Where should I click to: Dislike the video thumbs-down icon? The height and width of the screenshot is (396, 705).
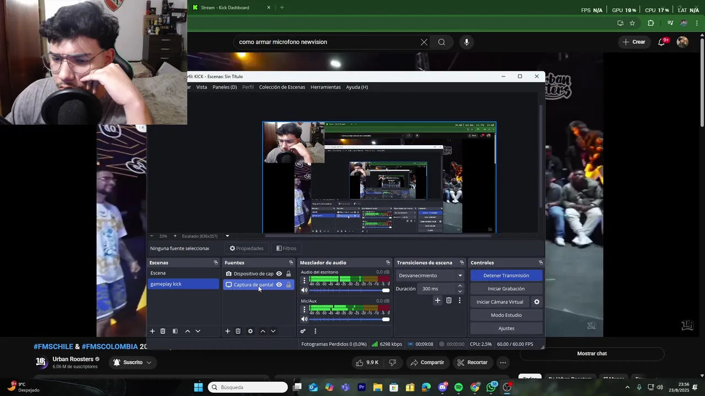click(x=393, y=362)
